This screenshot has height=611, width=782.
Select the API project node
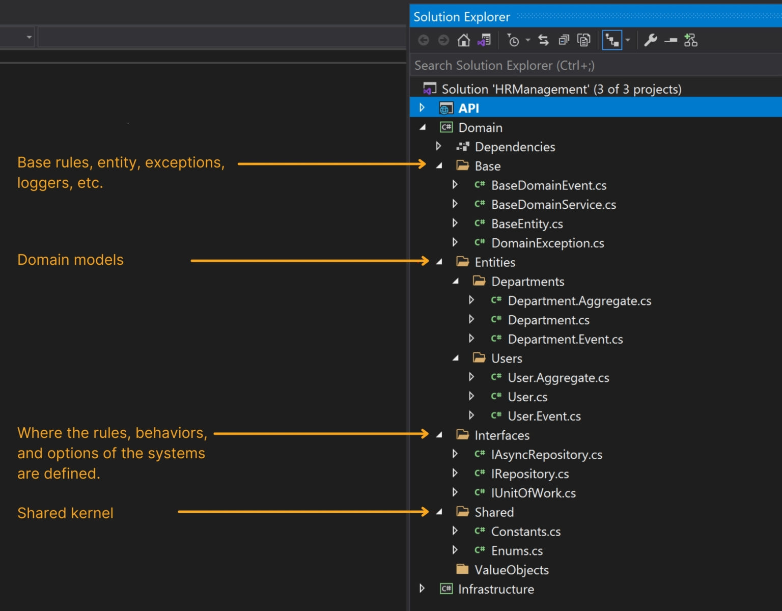[x=468, y=108]
